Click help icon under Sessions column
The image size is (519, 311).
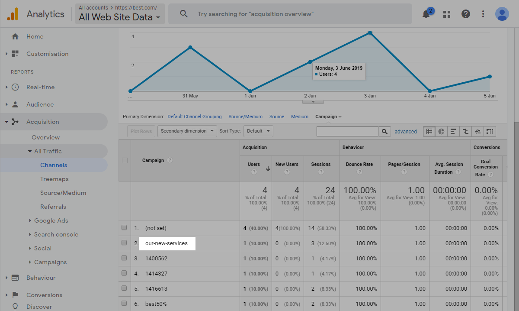pos(321,172)
